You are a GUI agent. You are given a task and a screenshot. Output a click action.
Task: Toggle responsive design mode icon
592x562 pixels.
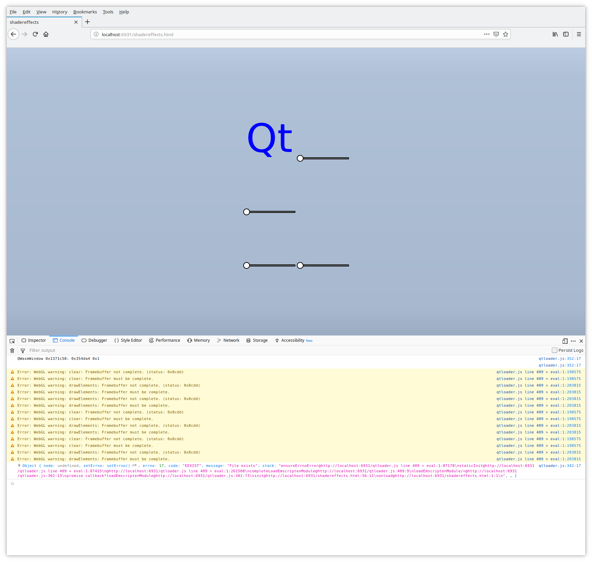(x=565, y=341)
